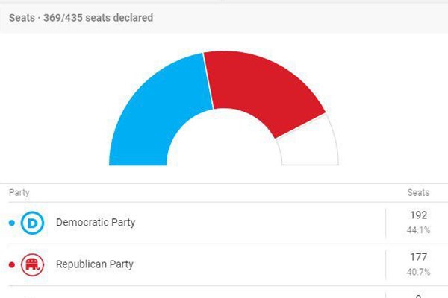This screenshot has width=448, height=298.
Task: Click the red dot beside Republican Party
Action: pyautogui.click(x=11, y=264)
